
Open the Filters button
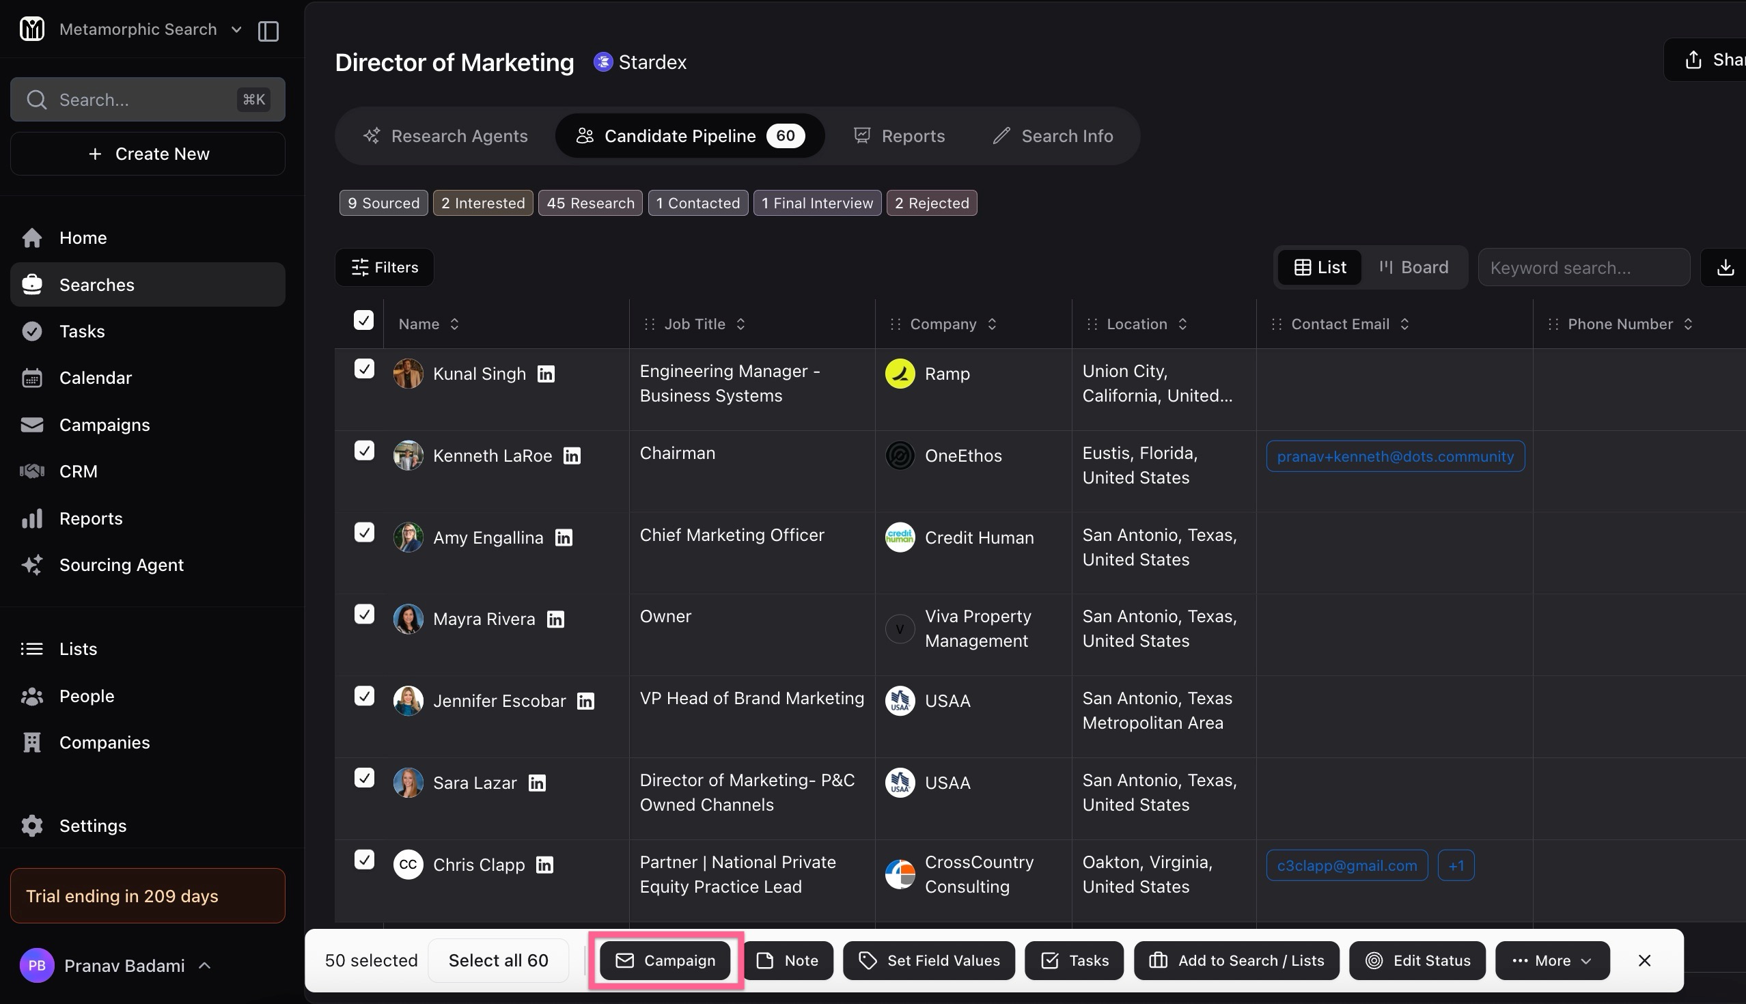click(x=385, y=268)
